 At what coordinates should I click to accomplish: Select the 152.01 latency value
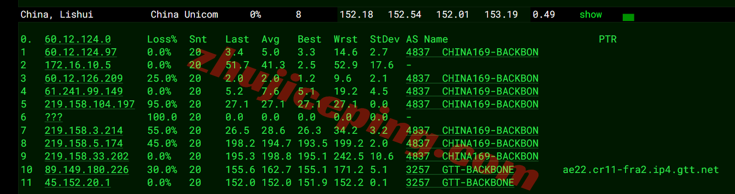[x=453, y=15]
